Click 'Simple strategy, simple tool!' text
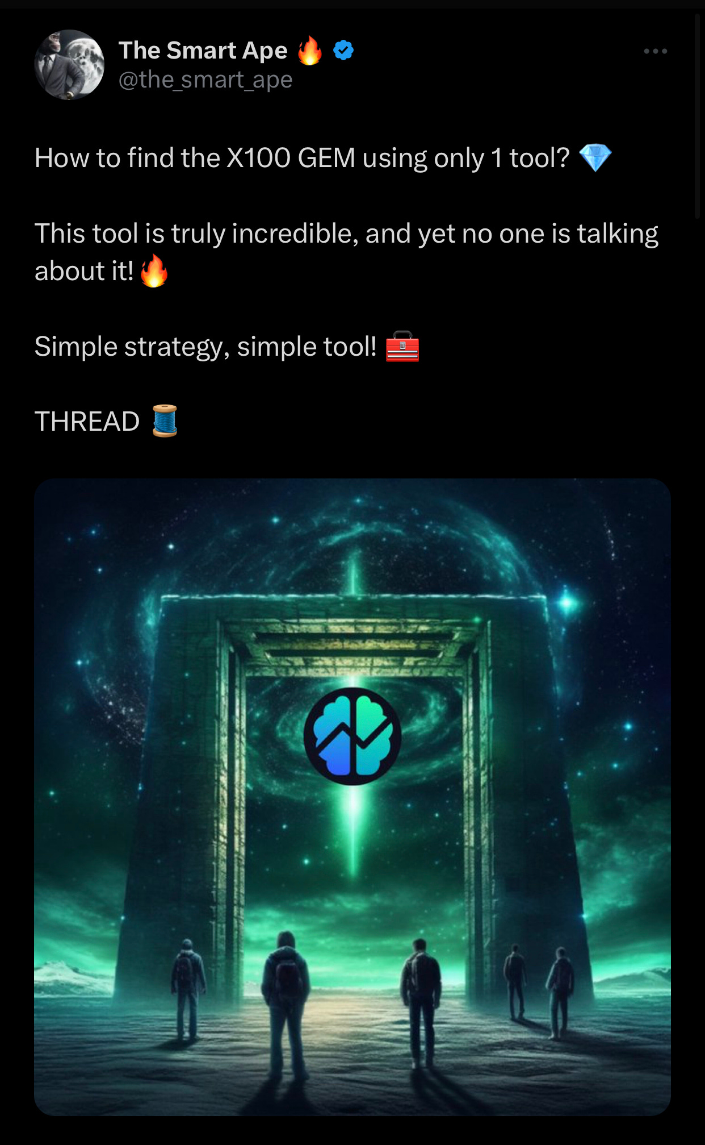The width and height of the screenshot is (705, 1145). pos(205,347)
